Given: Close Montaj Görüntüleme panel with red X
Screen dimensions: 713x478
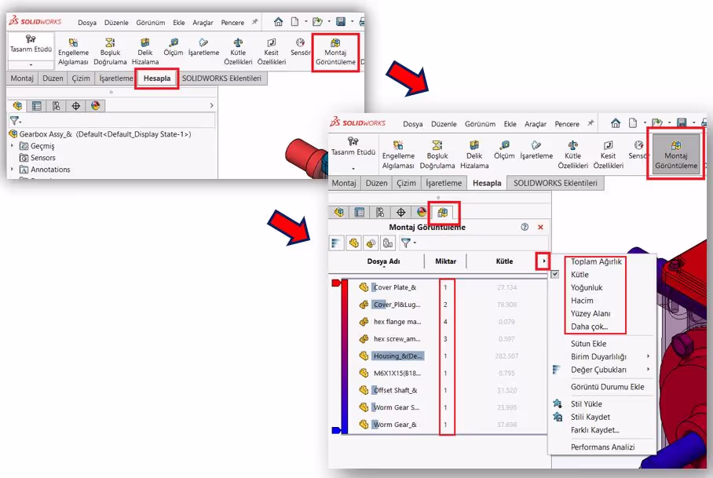Looking at the screenshot, I should [540, 227].
